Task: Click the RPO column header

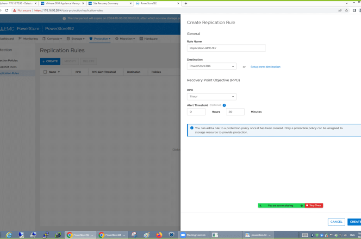Action: pyautogui.click(x=78, y=72)
